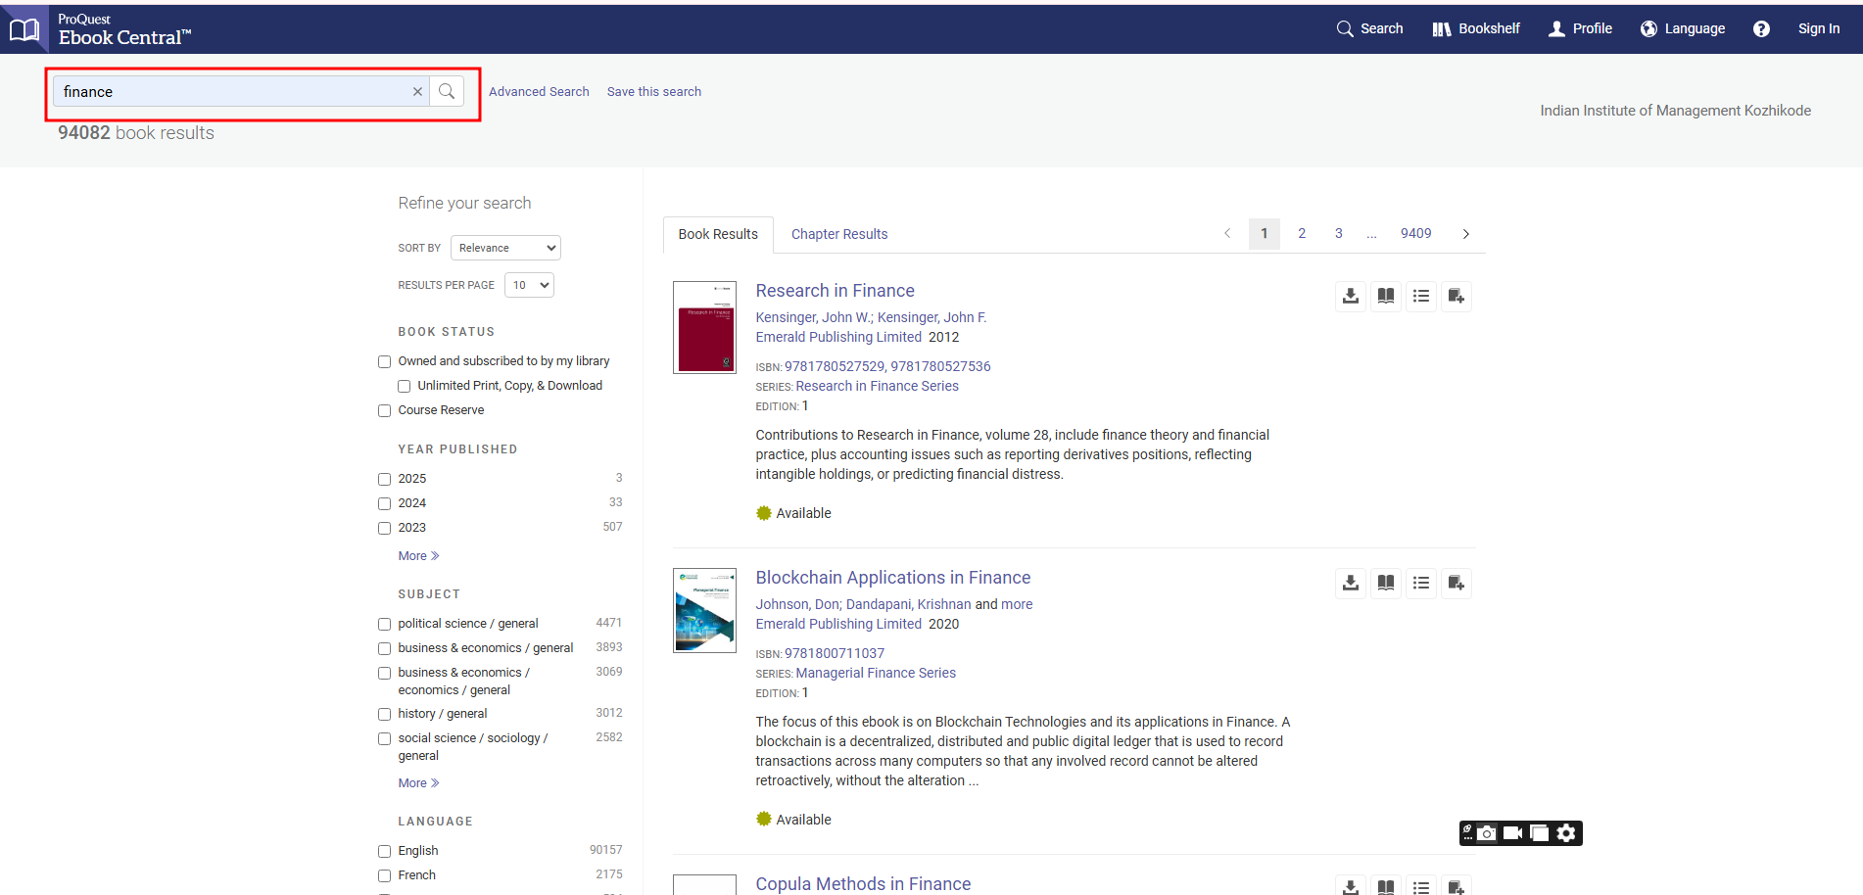Clear the finance search text with X

click(417, 91)
